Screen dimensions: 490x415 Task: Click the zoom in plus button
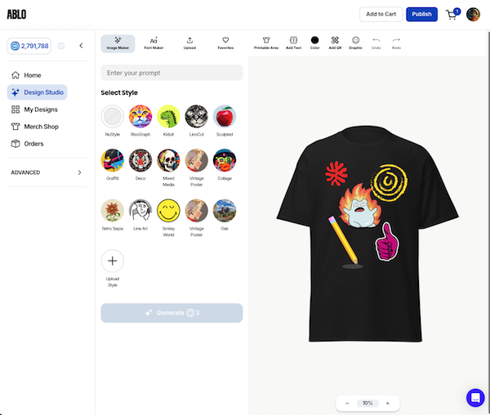387,403
